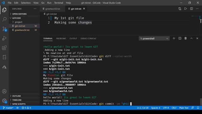Click editor line 'My 1st git file'

click(69, 18)
